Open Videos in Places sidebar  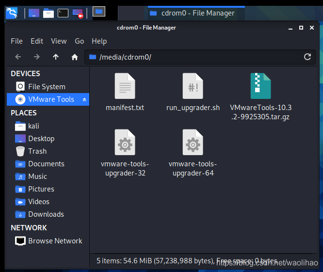coord(48,202)
